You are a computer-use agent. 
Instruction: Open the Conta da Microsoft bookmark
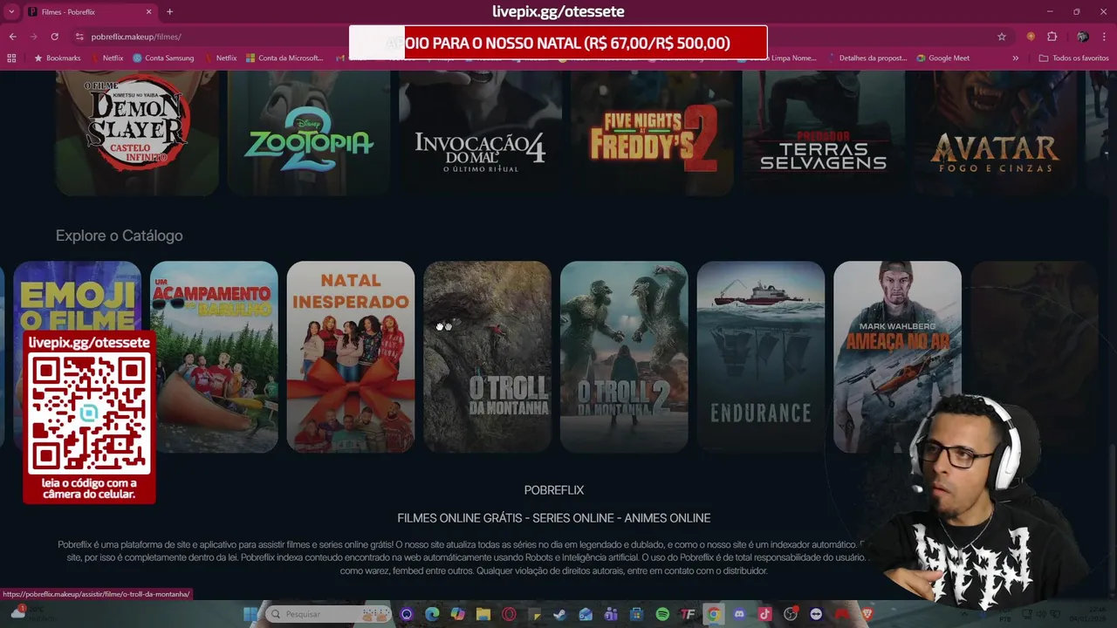point(284,58)
